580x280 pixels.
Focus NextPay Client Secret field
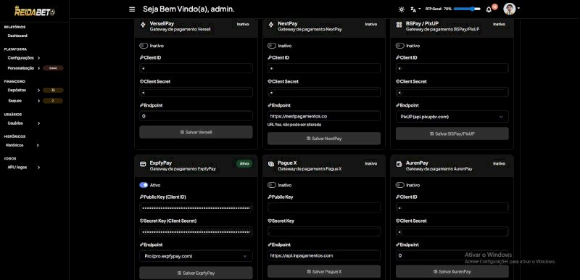point(324,92)
